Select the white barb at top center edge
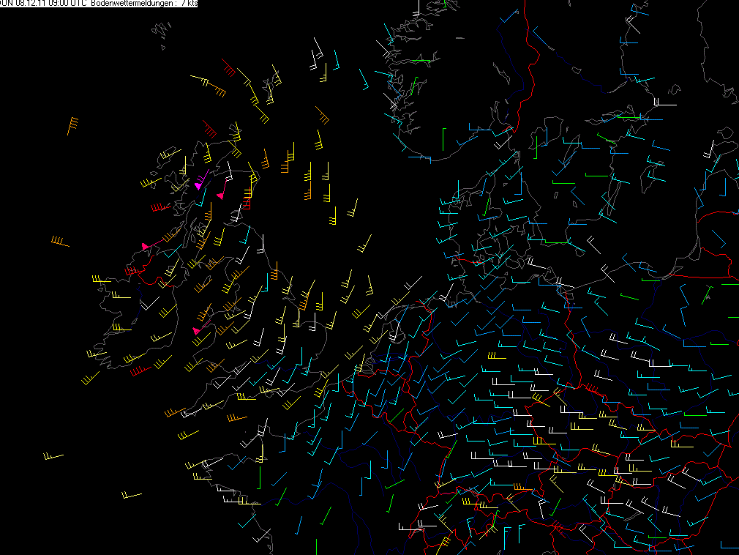Viewport: 739px width, 555px height. click(416, 8)
